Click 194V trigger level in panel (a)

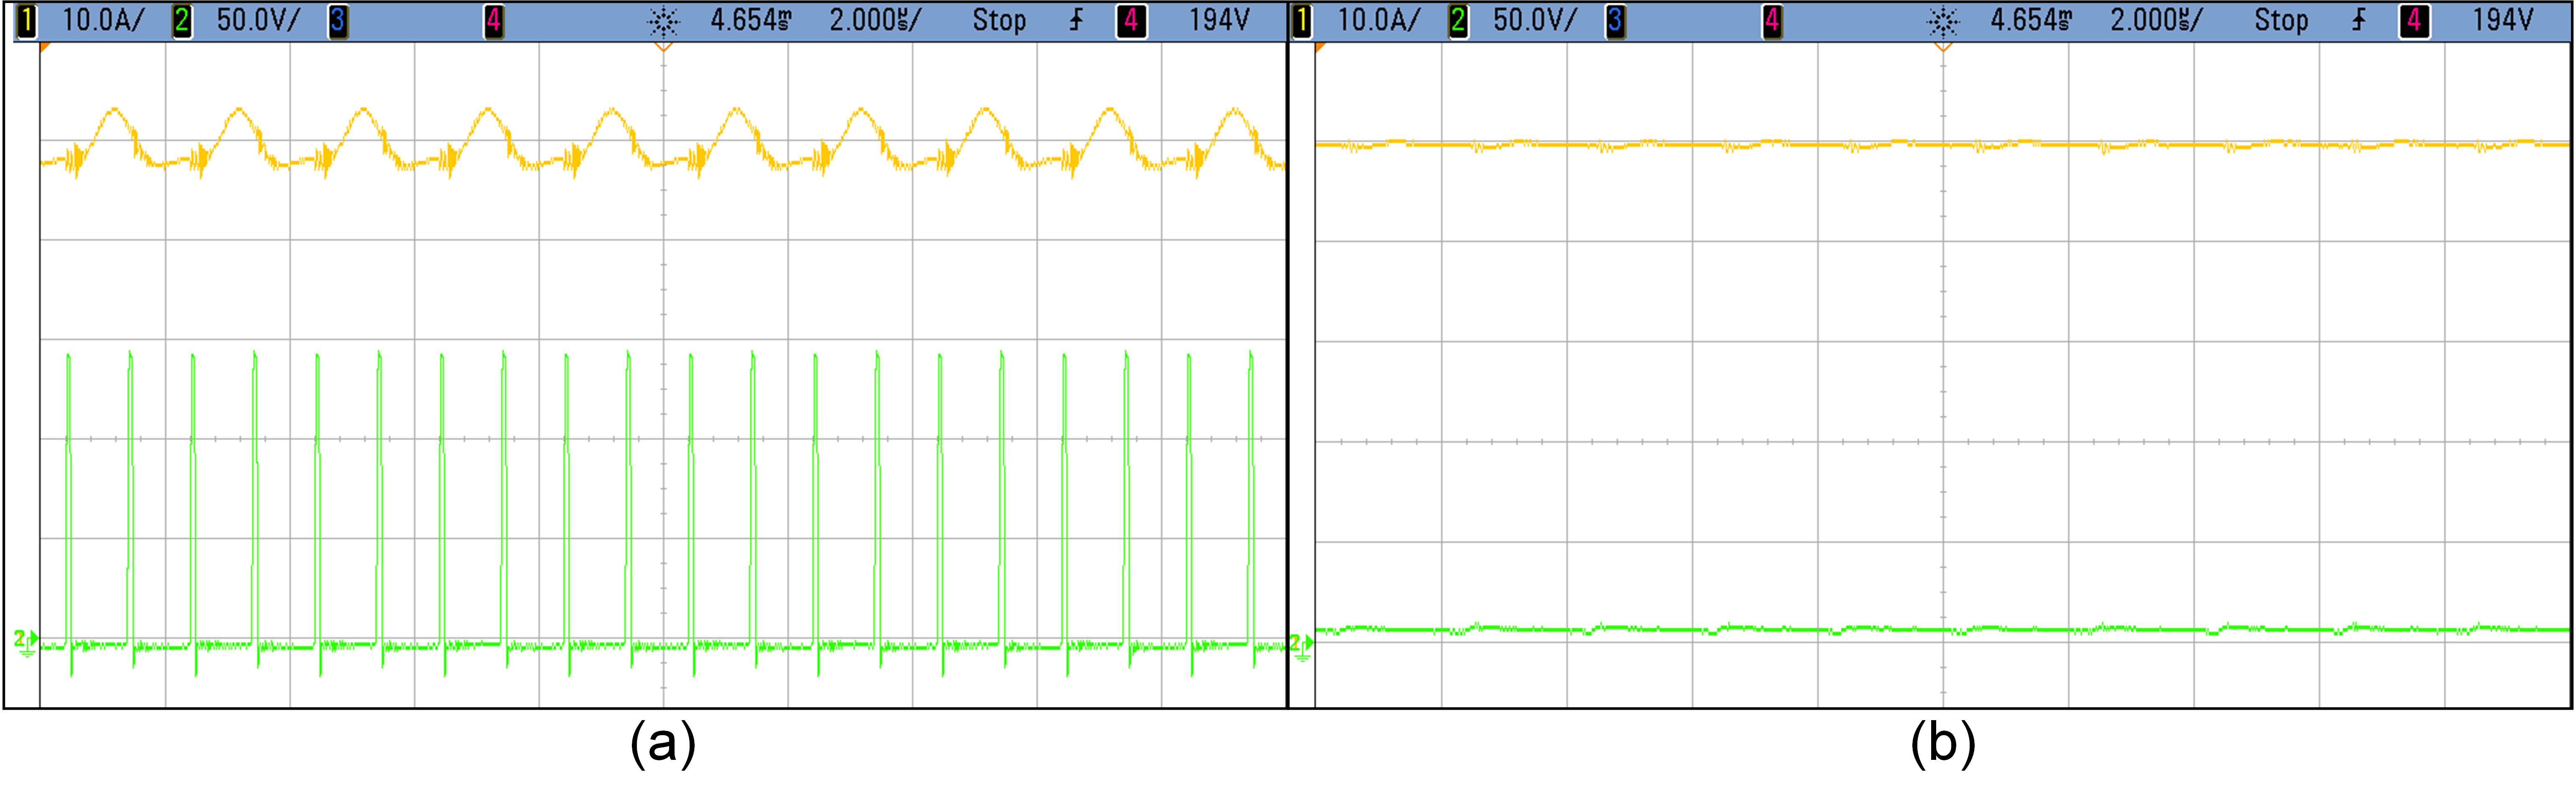click(x=1219, y=21)
